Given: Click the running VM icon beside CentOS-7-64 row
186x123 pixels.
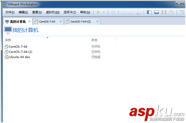Looking at the screenshot, I should (7, 47).
